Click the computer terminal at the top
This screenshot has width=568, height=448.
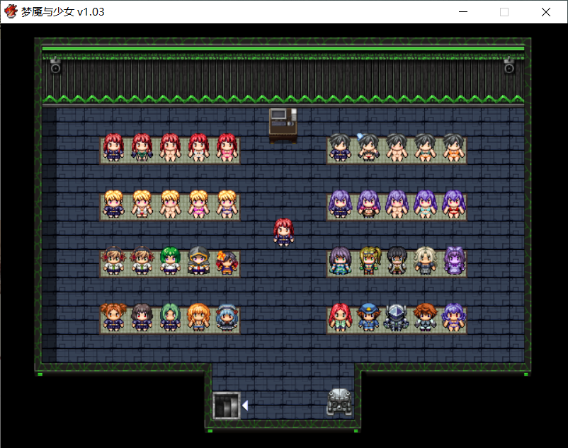click(283, 125)
